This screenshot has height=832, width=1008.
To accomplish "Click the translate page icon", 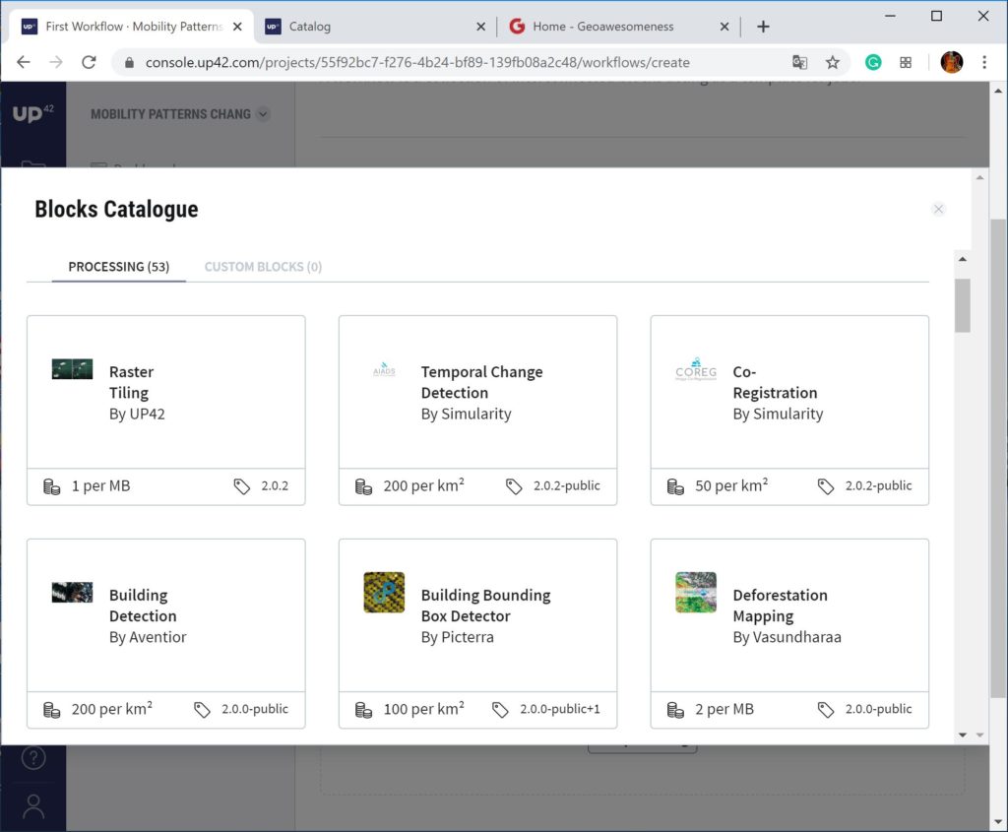I will 799,62.
